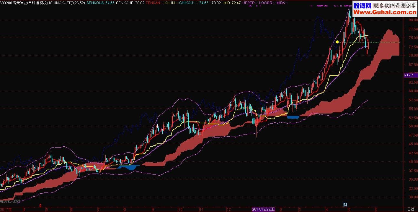Click the 用到未来数据 notice text

click(x=11, y=201)
